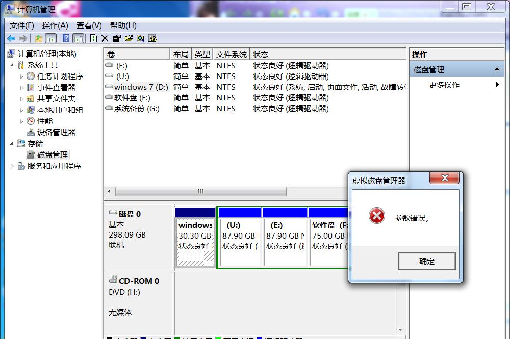Image resolution: width=510 pixels, height=339 pixels.
Task: Open Help with the question mark icon
Action: (x=66, y=39)
